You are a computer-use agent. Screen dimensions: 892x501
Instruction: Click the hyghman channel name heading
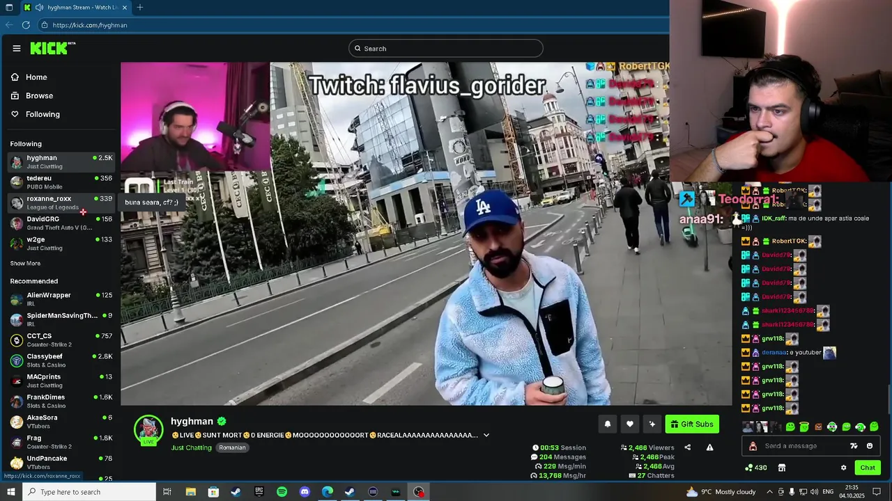tap(192, 421)
